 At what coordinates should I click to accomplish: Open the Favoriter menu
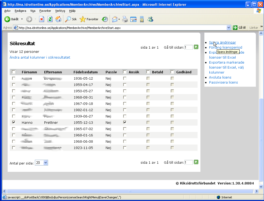coord(45,11)
